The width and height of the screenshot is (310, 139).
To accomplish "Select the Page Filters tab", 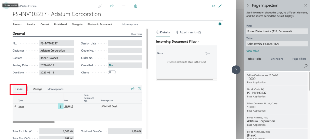I will [x=299, y=59].
